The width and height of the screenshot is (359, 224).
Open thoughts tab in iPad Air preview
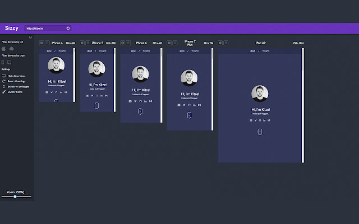pos(266,51)
